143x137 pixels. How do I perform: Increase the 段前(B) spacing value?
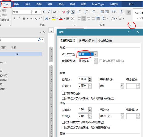(x=90, y=109)
